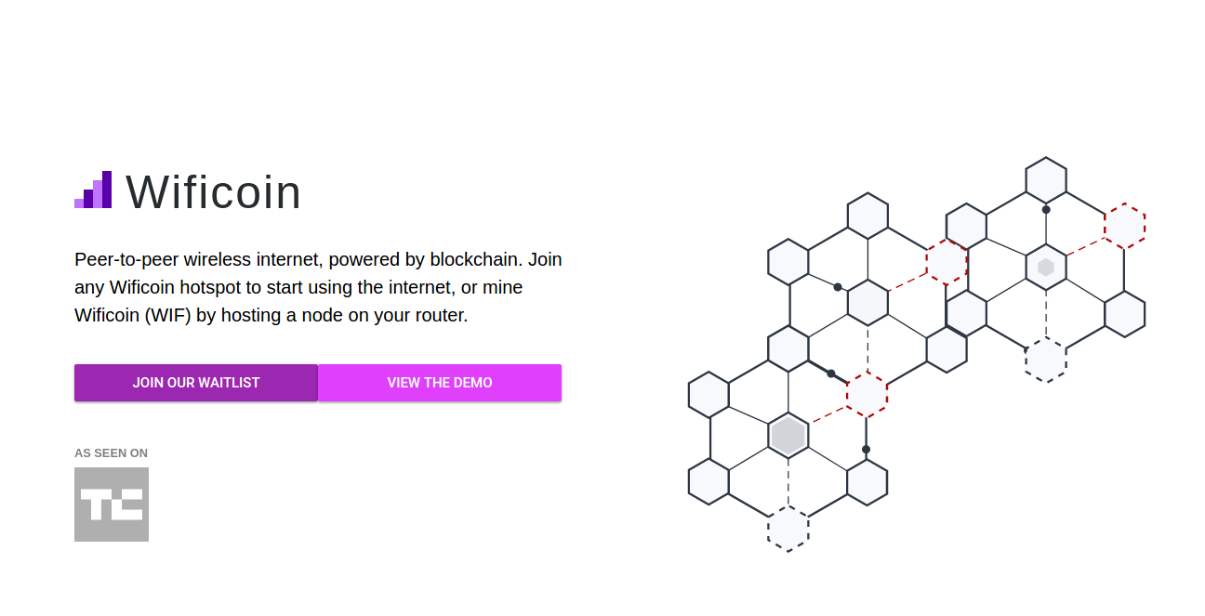Click the red dashed hexagon between the two upper clusters
The height and width of the screenshot is (616, 1205).
point(947,262)
